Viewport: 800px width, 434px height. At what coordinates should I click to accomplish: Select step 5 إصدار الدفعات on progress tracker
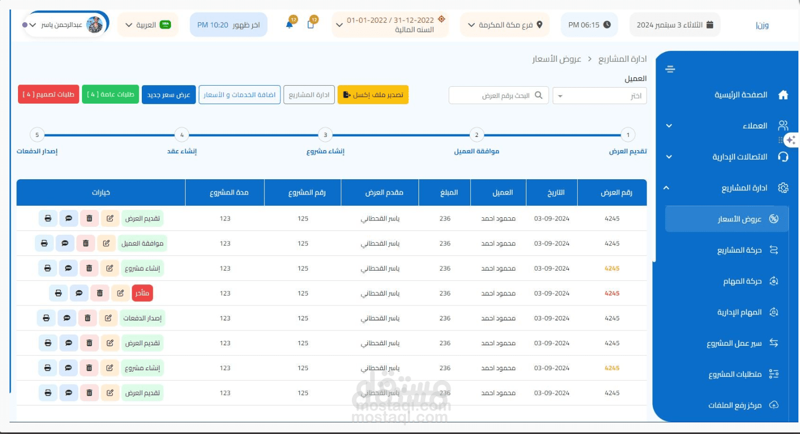(37, 135)
